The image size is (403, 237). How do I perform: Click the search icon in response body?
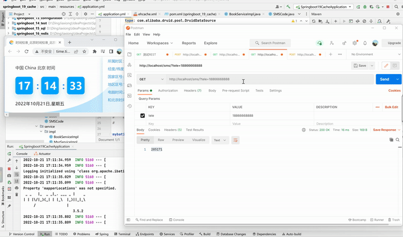point(398,140)
